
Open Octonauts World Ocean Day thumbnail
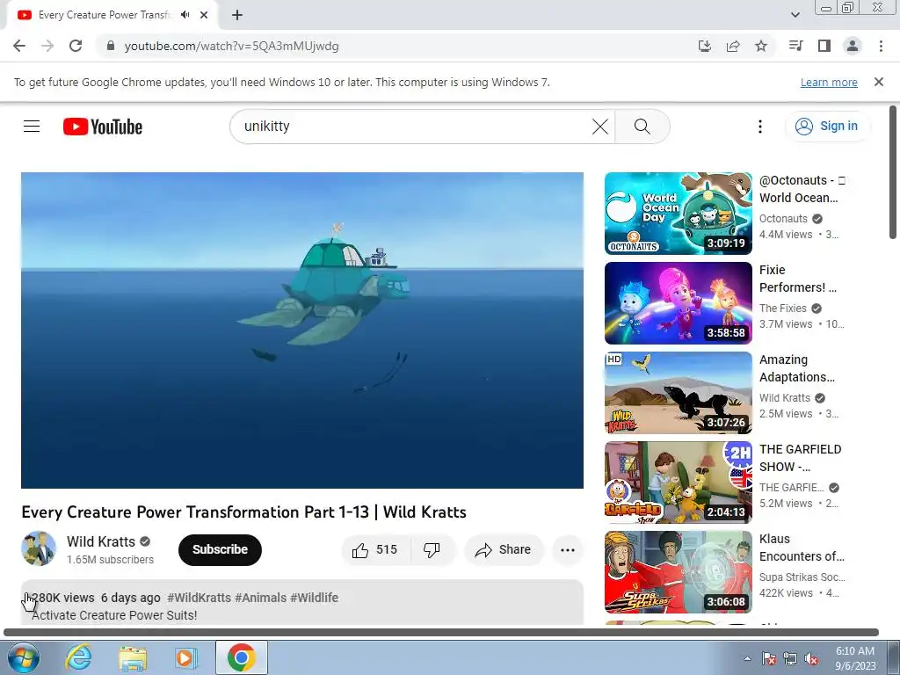[x=678, y=214]
